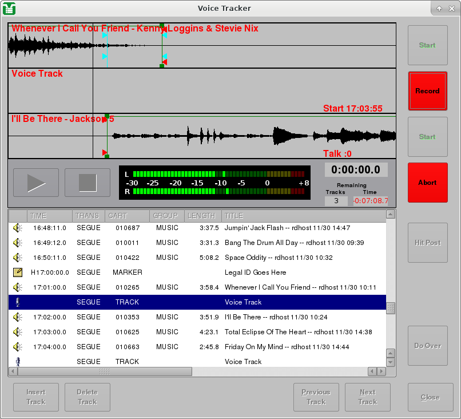Click the Do Over button
The width and height of the screenshot is (461, 419).
click(427, 346)
